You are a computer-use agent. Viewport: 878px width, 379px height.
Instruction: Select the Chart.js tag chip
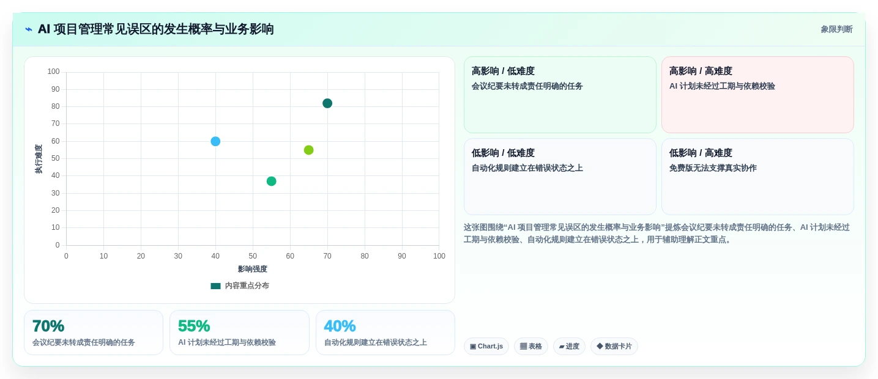coord(486,347)
